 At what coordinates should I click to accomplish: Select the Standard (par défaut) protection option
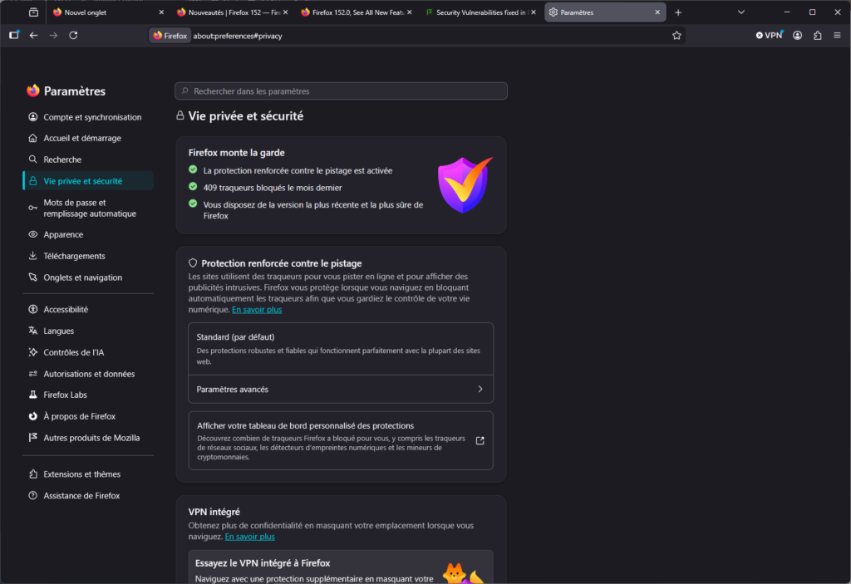[x=341, y=348]
